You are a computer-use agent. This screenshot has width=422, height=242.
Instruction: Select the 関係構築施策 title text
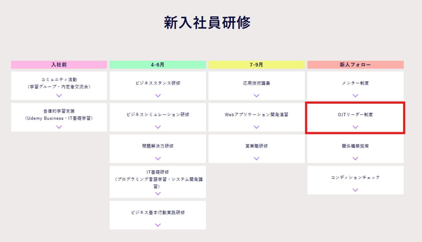(x=355, y=146)
